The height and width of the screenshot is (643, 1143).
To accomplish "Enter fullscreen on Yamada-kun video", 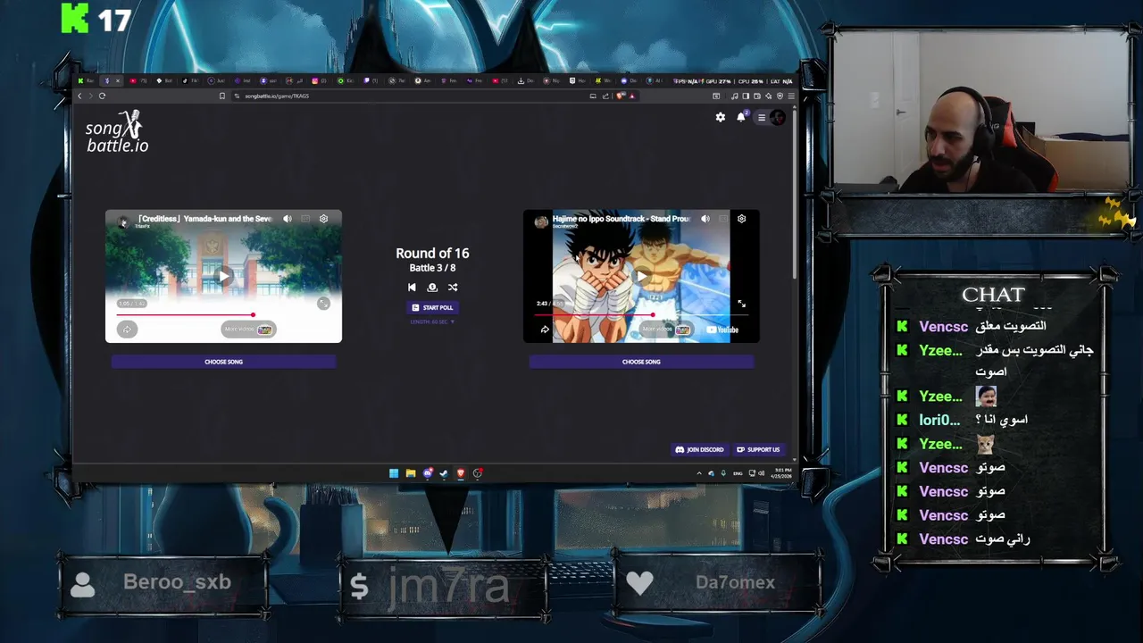I will 323,304.
